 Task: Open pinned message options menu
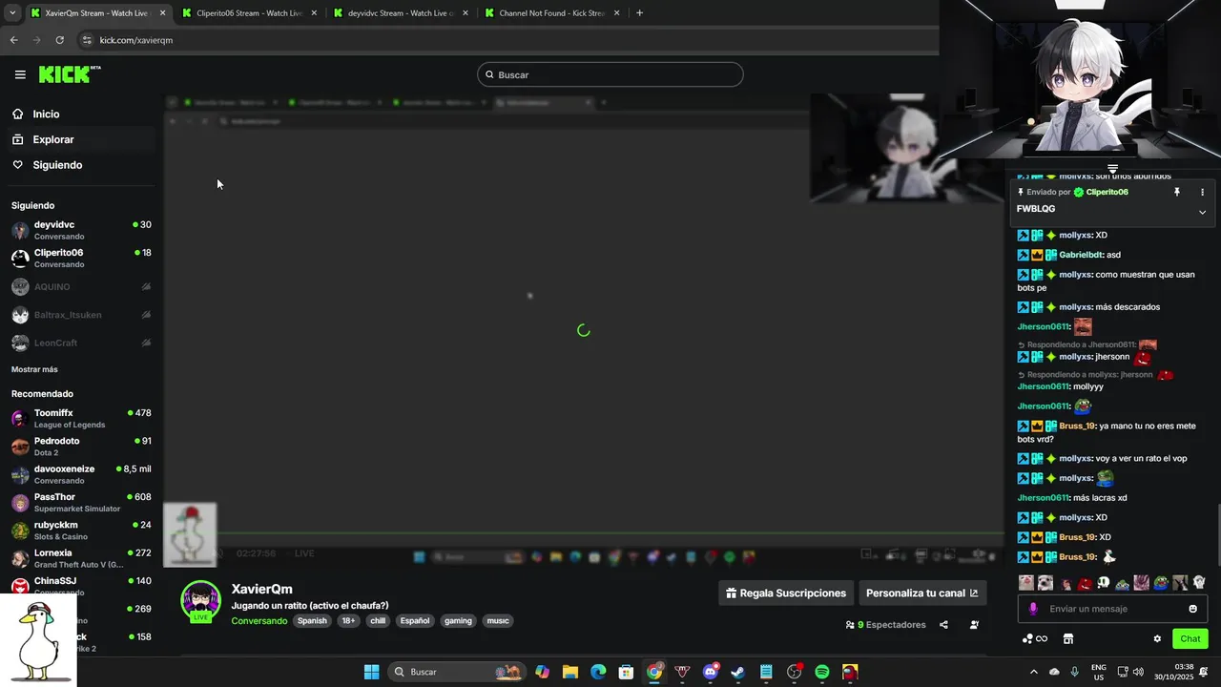tap(1202, 192)
